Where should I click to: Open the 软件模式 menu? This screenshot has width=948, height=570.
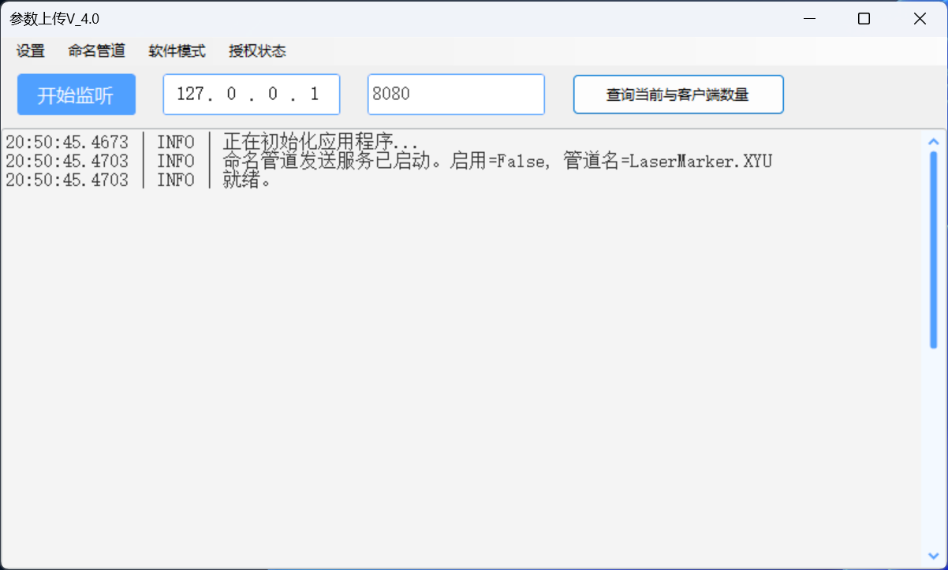[x=177, y=51]
